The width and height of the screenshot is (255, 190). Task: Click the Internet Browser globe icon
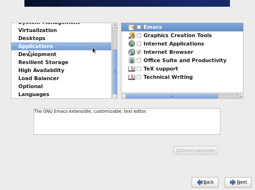(x=132, y=52)
